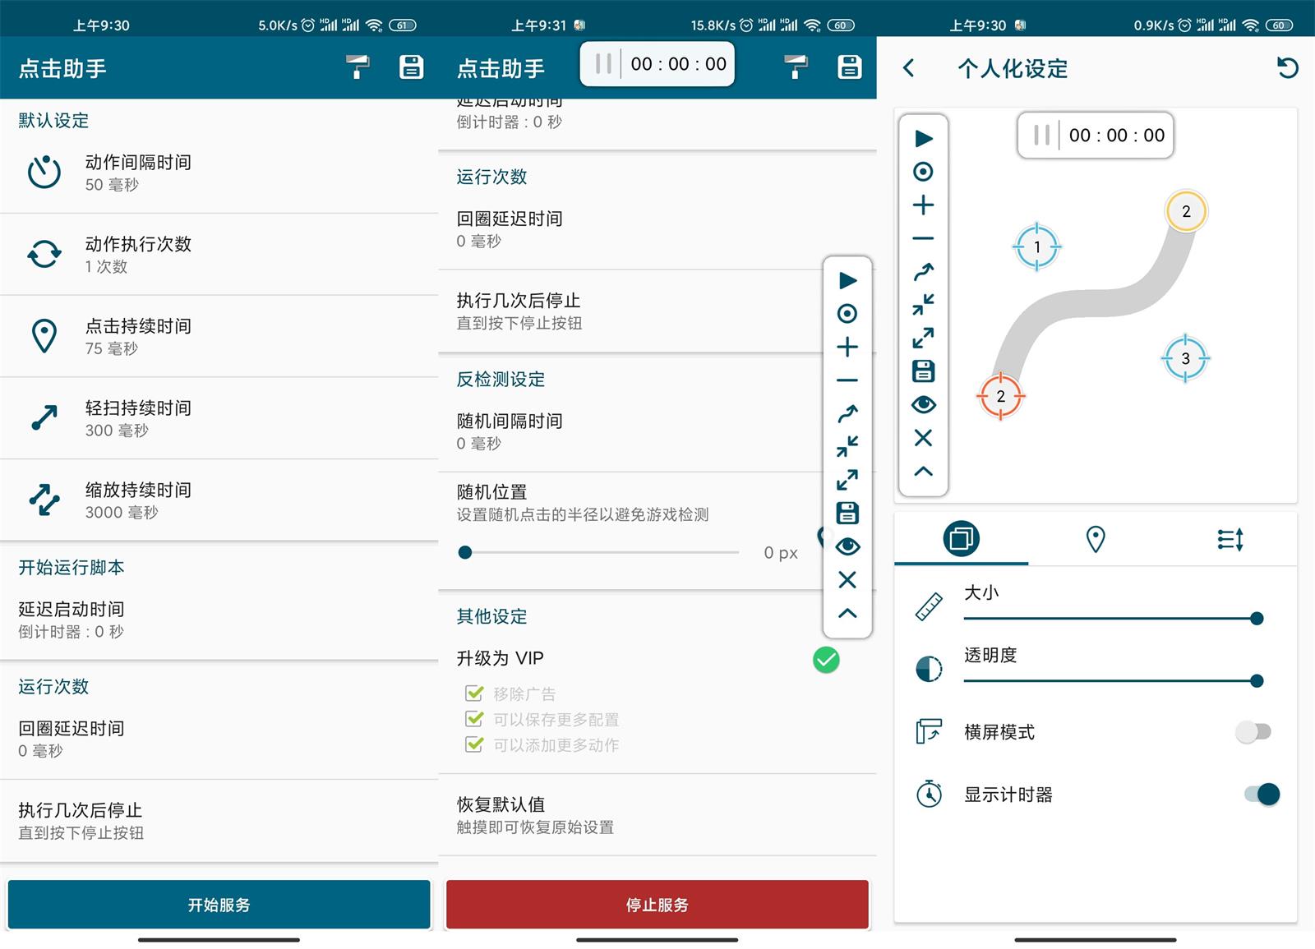Select the swipe gesture icon in floating toolbar
Image resolution: width=1315 pixels, height=949 pixels.
847,413
